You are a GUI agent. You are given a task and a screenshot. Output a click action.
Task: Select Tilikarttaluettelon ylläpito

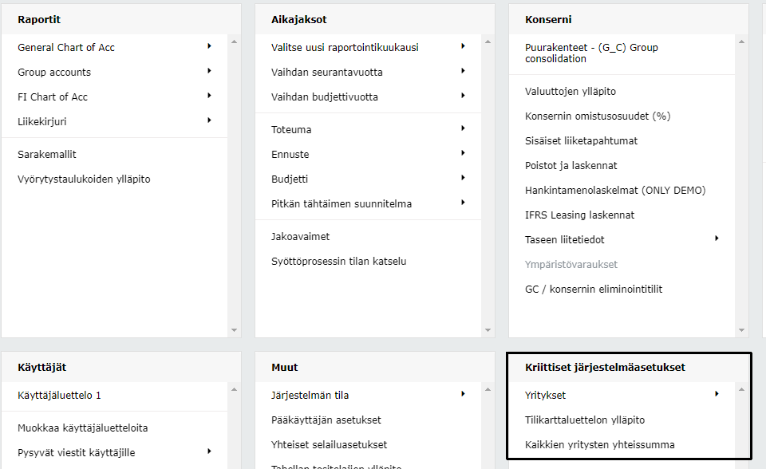click(x=585, y=420)
